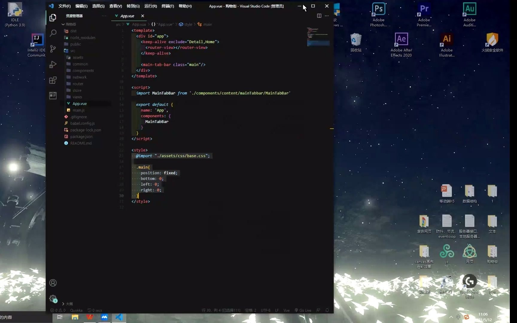Click the Task View icon on taskbar
Image resolution: width=517 pixels, height=323 pixels.
tap(60, 317)
